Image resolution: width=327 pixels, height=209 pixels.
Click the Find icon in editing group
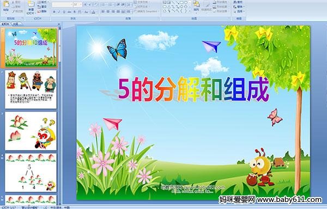tap(238, 2)
